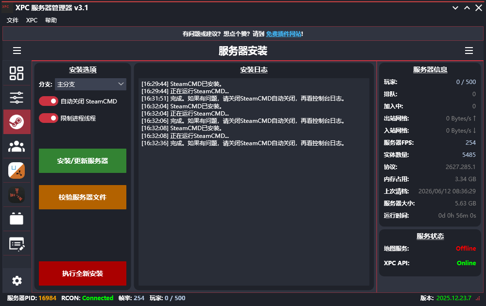Screen dimensions: 486x306
Task: Click the red resize grip in status bar
Action: pos(478,299)
